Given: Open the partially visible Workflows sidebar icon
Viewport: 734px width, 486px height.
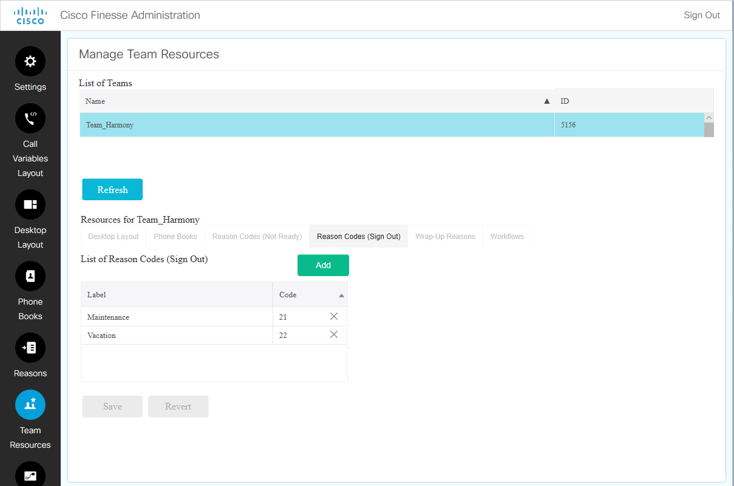Looking at the screenshot, I should (x=30, y=474).
